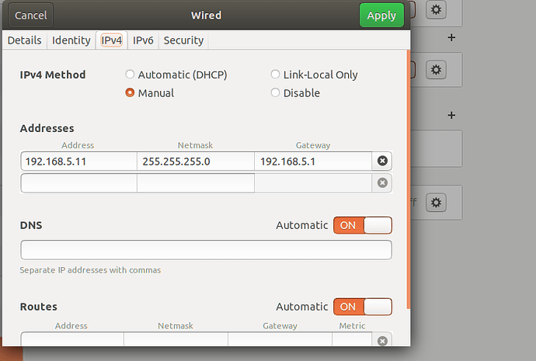The height and width of the screenshot is (361, 536).
Task: Toggle automatic Routes switch
Action: tap(363, 307)
